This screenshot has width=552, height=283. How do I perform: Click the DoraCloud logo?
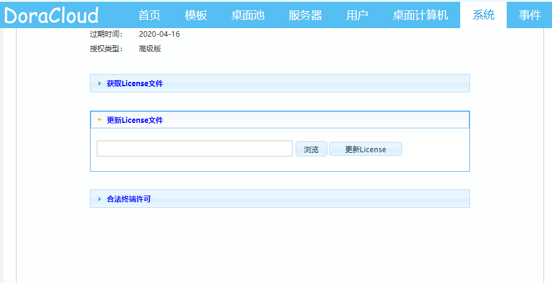[51, 15]
